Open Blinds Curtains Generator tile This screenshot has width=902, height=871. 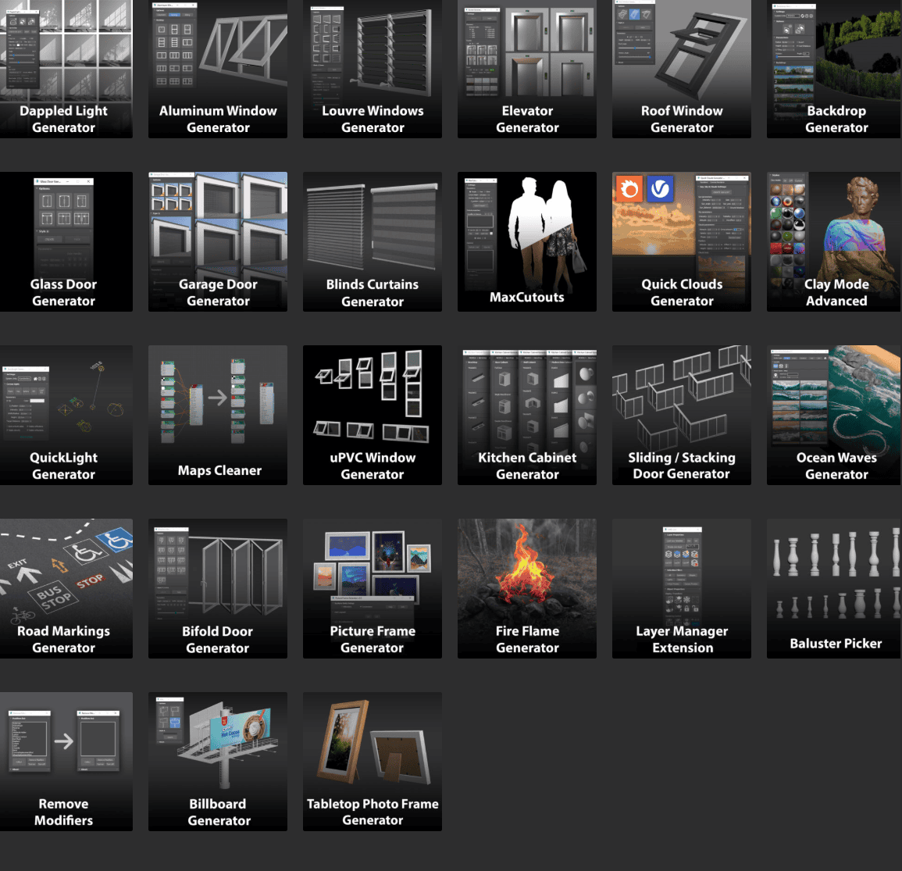pyautogui.click(x=373, y=241)
